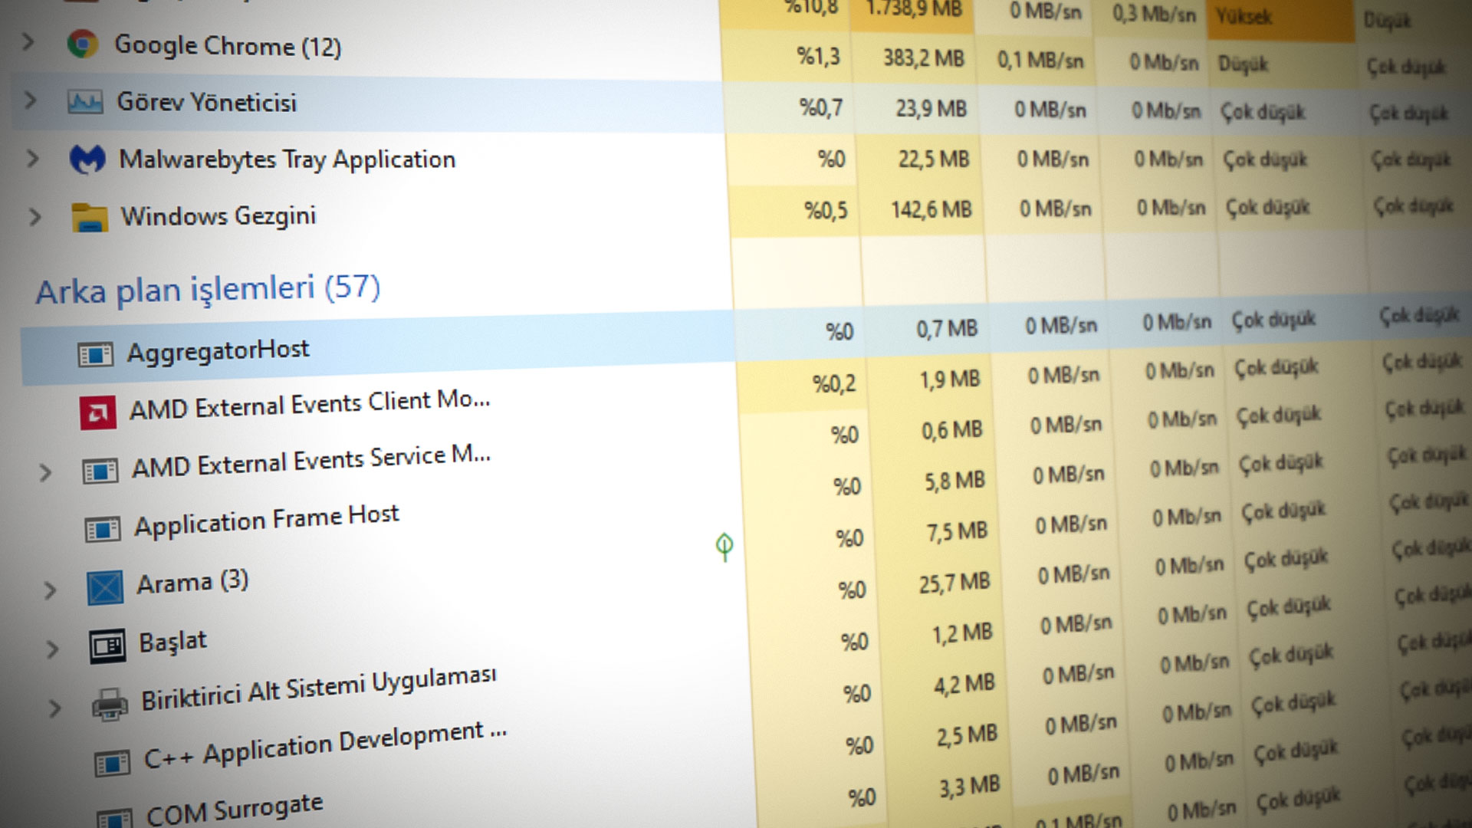Viewport: 1472px width, 828px height.
Task: Click the Malwarebytes Tray Application icon
Action: pos(87,159)
